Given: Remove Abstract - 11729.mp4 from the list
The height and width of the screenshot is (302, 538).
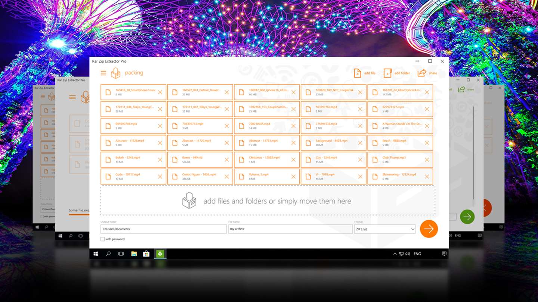Looking at the screenshot, I should click(x=227, y=143).
